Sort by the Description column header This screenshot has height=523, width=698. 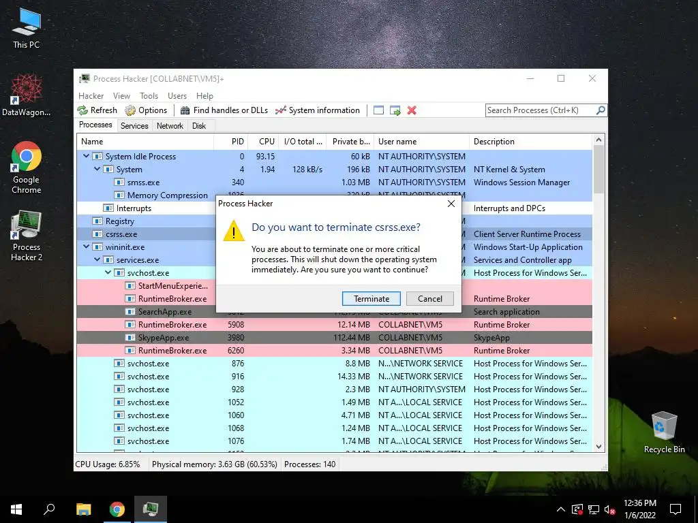point(530,142)
